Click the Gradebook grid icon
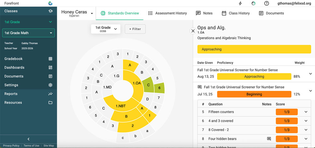The width and height of the screenshot is (315, 148). (50, 59)
